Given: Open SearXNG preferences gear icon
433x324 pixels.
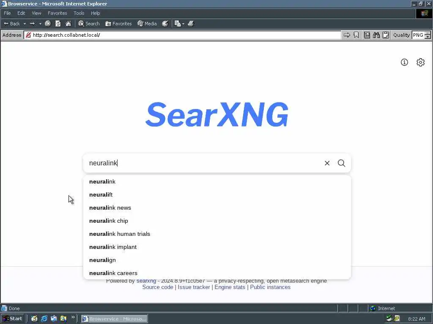Looking at the screenshot, I should 420,62.
